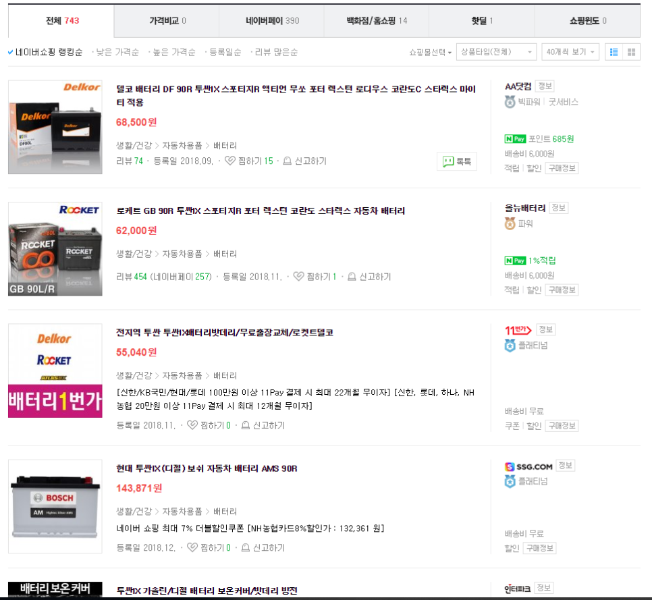652x600 pixels.
Task: Open 배터리1번가 product thumbnail
Action: [55, 371]
